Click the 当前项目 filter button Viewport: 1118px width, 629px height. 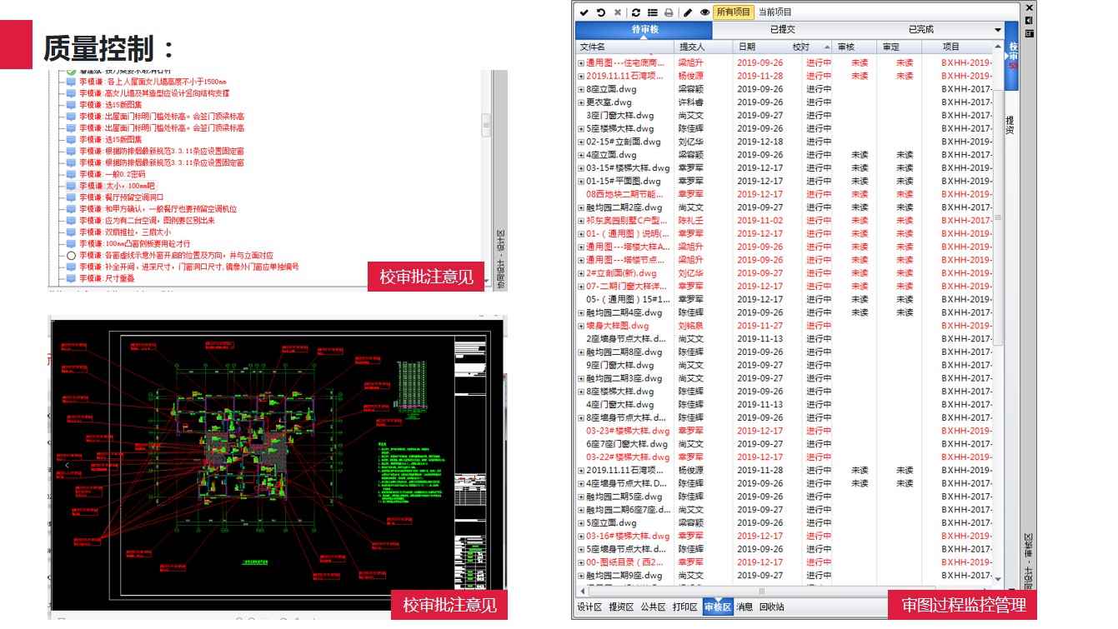[x=775, y=12]
